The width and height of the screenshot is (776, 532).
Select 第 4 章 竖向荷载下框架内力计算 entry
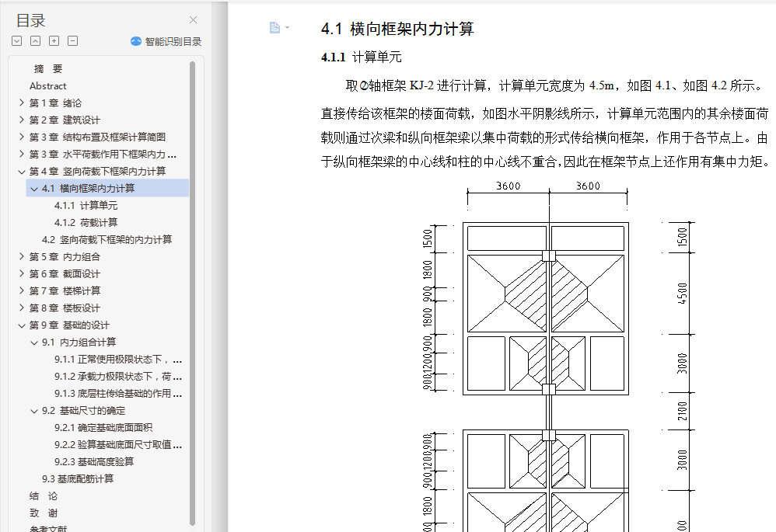coord(97,171)
